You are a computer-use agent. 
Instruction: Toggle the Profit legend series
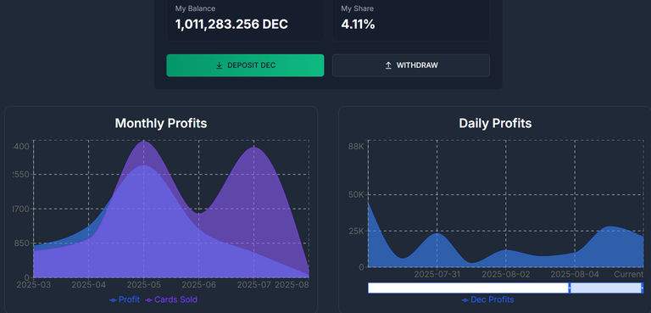point(125,299)
